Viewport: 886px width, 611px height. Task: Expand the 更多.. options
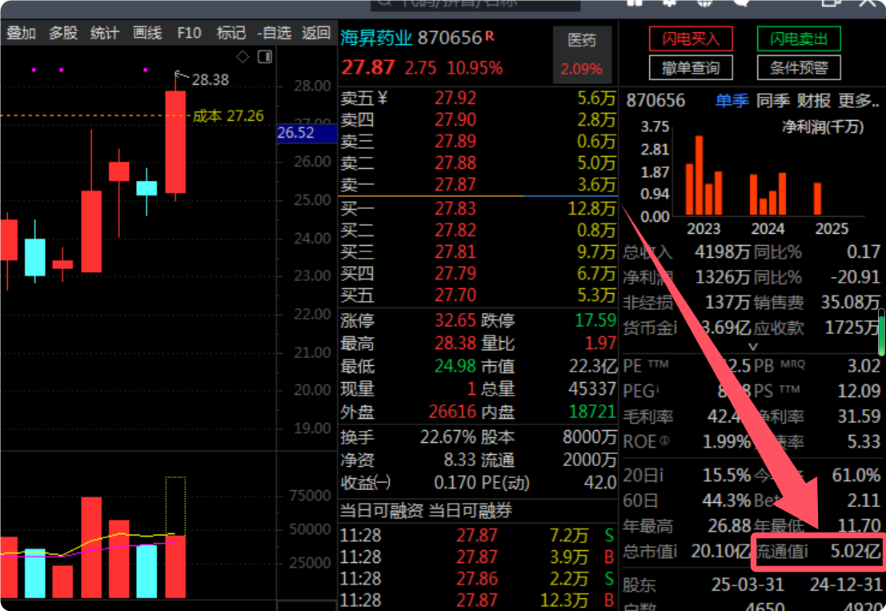click(x=858, y=101)
